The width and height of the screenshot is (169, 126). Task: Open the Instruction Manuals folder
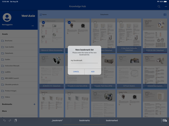[19, 66]
